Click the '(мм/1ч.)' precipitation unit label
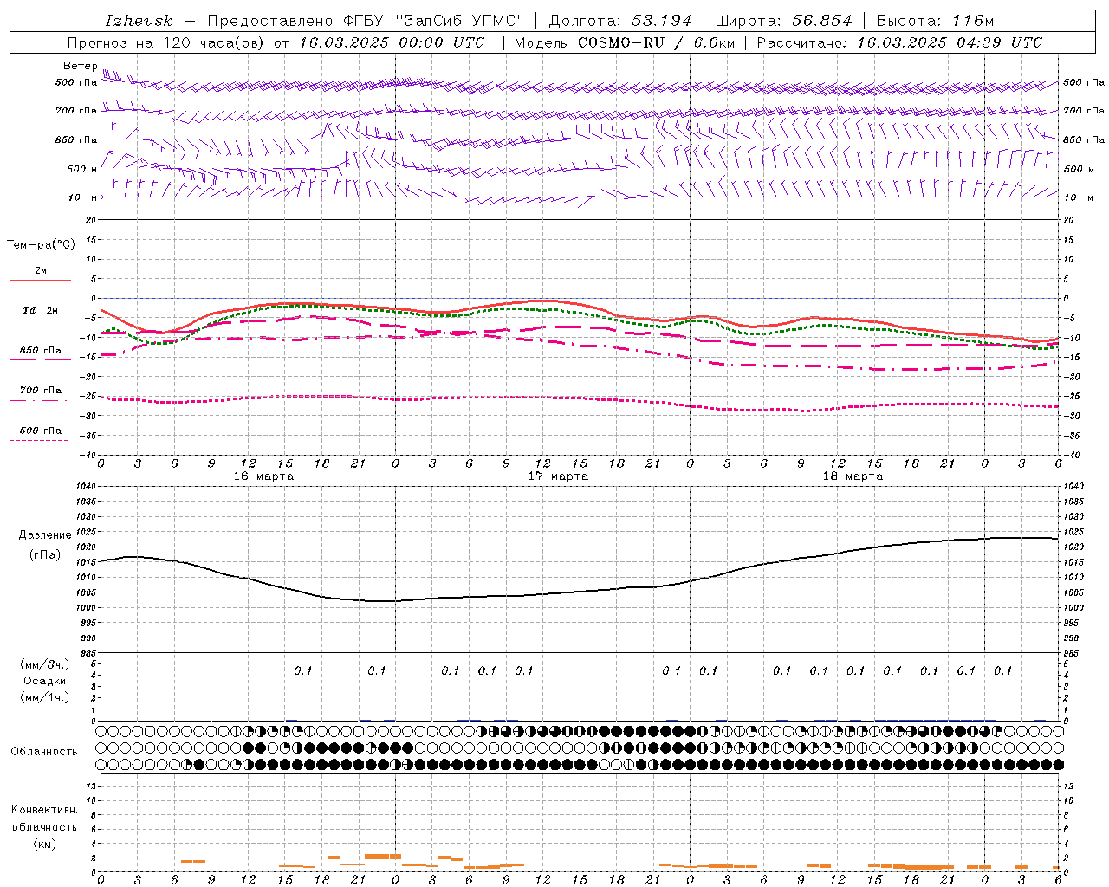1109x887 pixels. pyautogui.click(x=44, y=697)
